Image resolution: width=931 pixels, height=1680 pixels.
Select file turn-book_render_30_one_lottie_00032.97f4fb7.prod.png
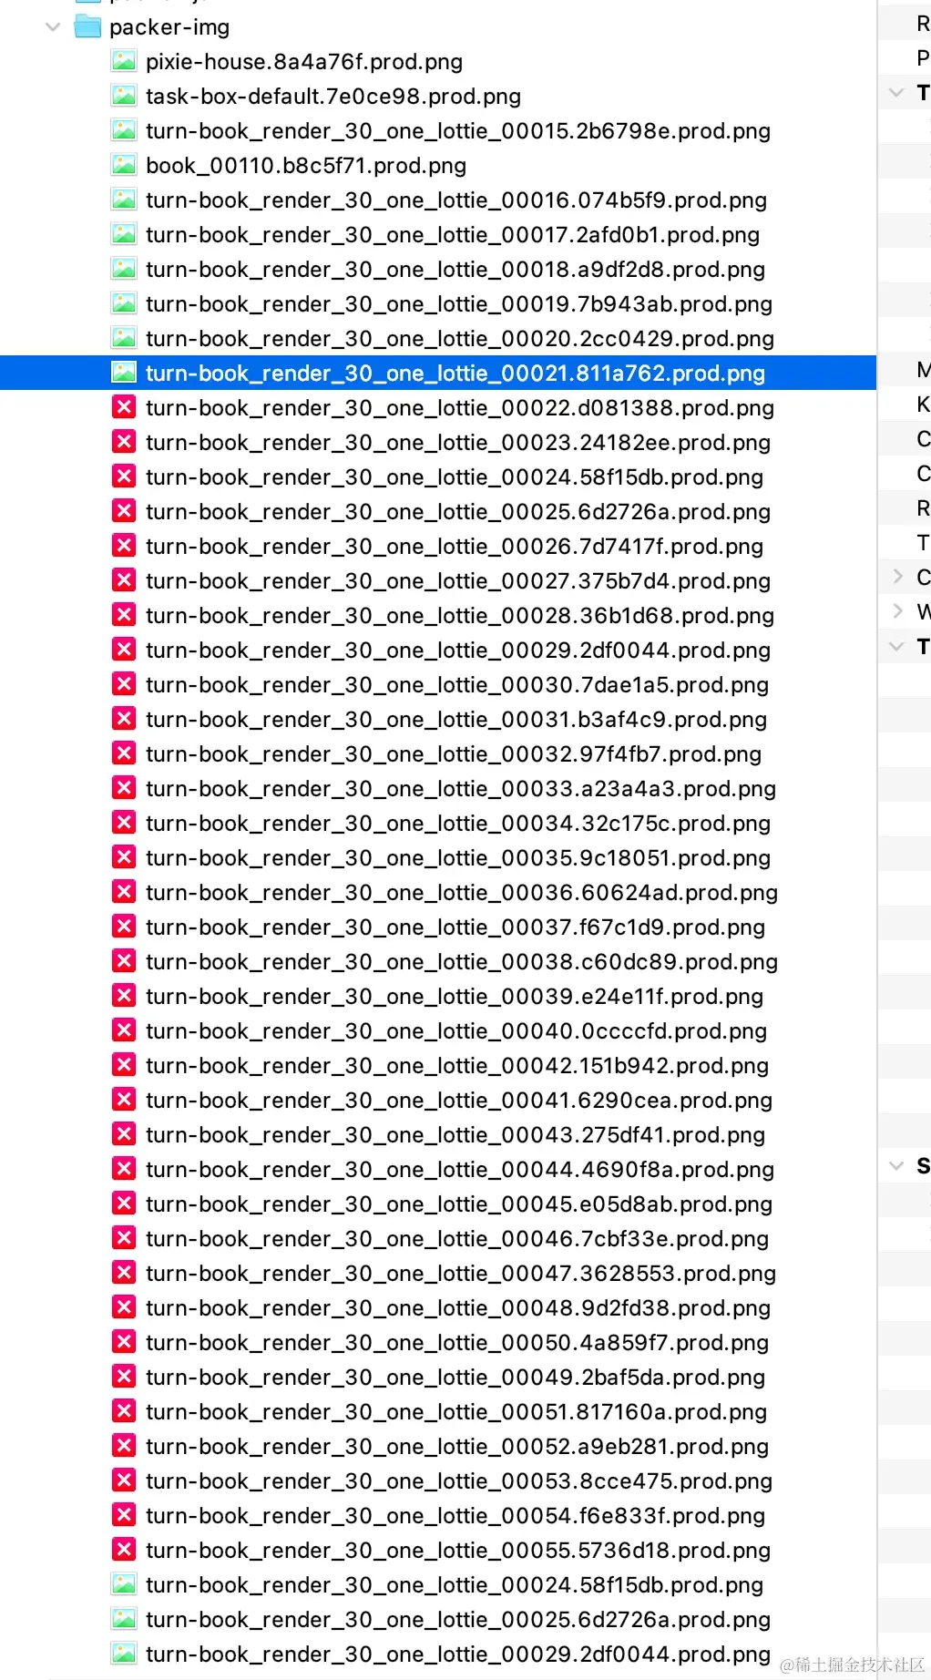(x=454, y=754)
